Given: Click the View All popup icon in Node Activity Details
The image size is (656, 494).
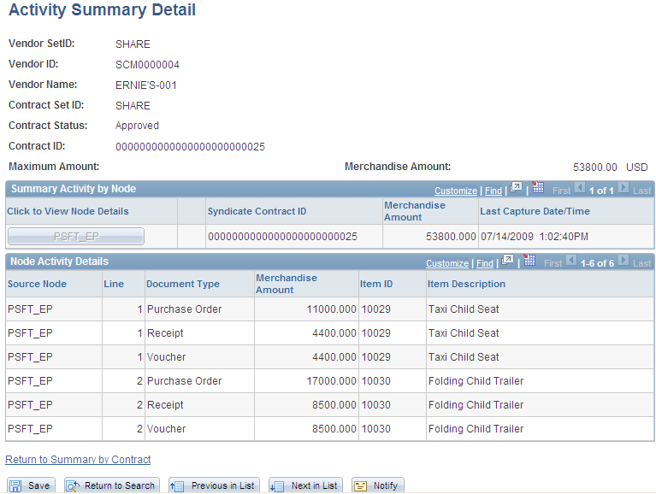Looking at the screenshot, I should 507,260.
